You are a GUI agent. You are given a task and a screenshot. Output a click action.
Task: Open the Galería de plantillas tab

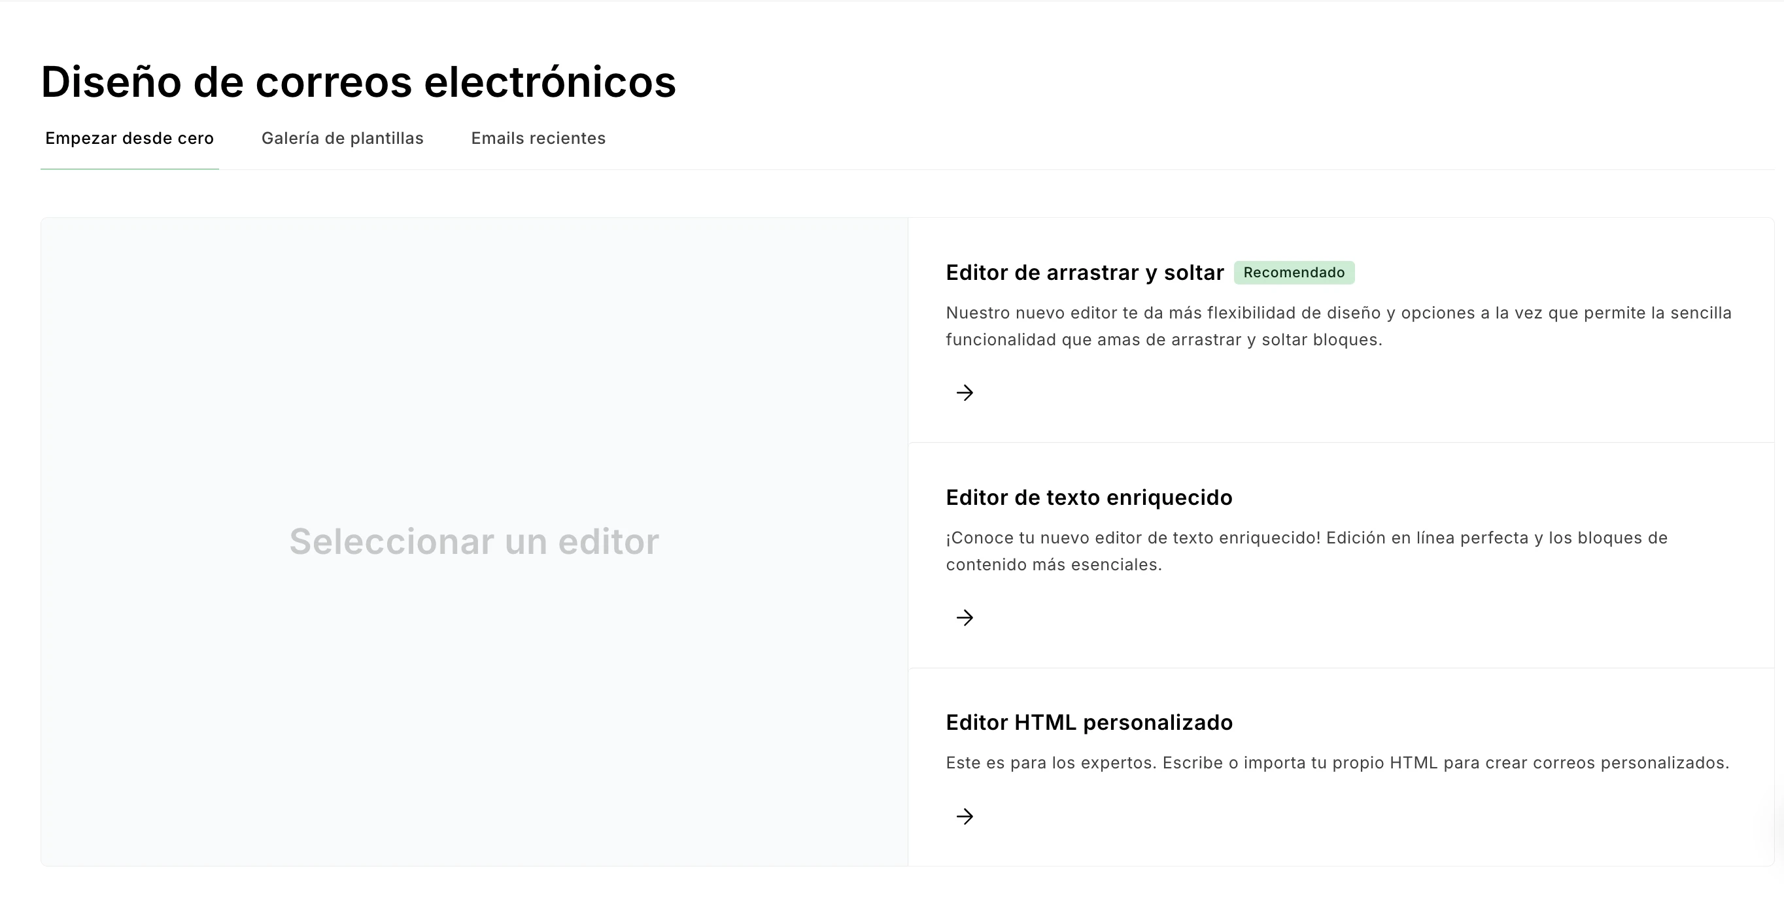342,139
